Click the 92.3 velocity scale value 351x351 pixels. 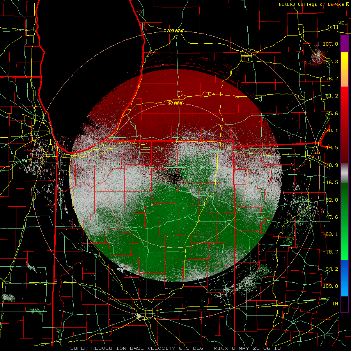332,61
